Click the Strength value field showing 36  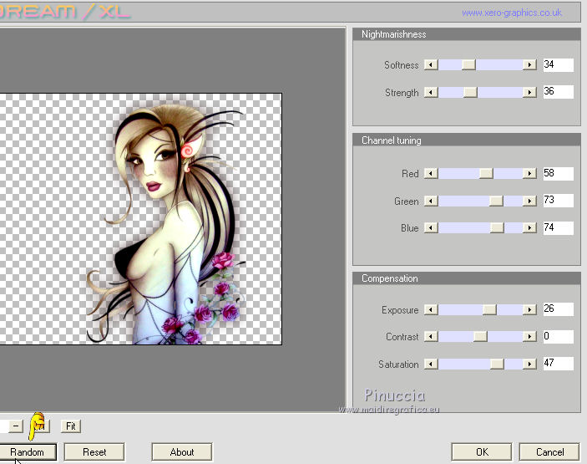click(558, 92)
